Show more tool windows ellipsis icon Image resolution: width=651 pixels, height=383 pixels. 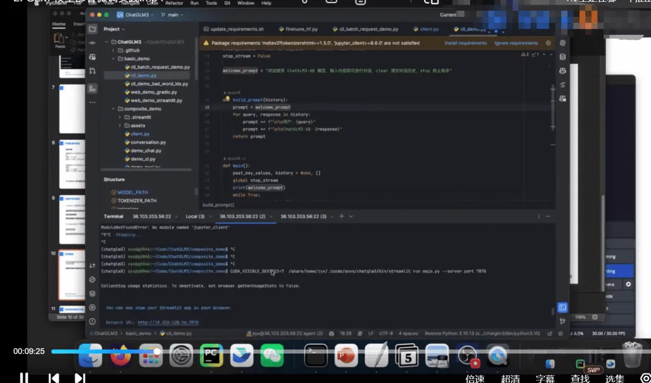pyautogui.click(x=92, y=102)
